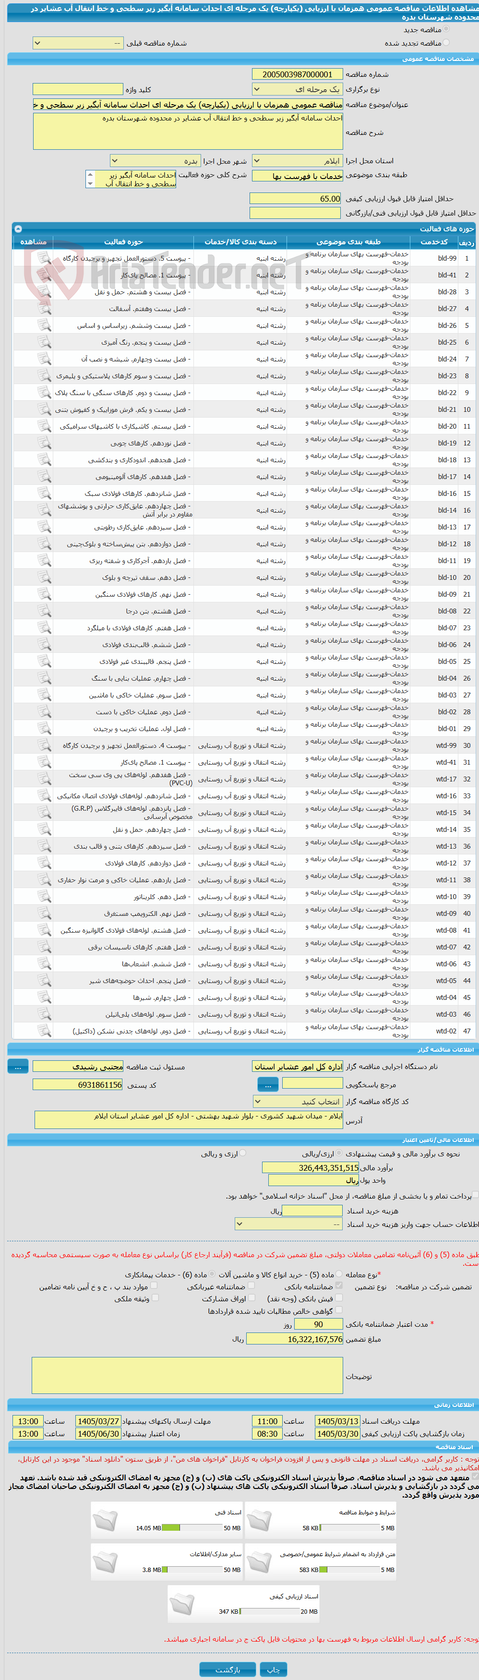Open view icon for row wtd-14
The image size is (479, 1680).
pyautogui.click(x=44, y=829)
